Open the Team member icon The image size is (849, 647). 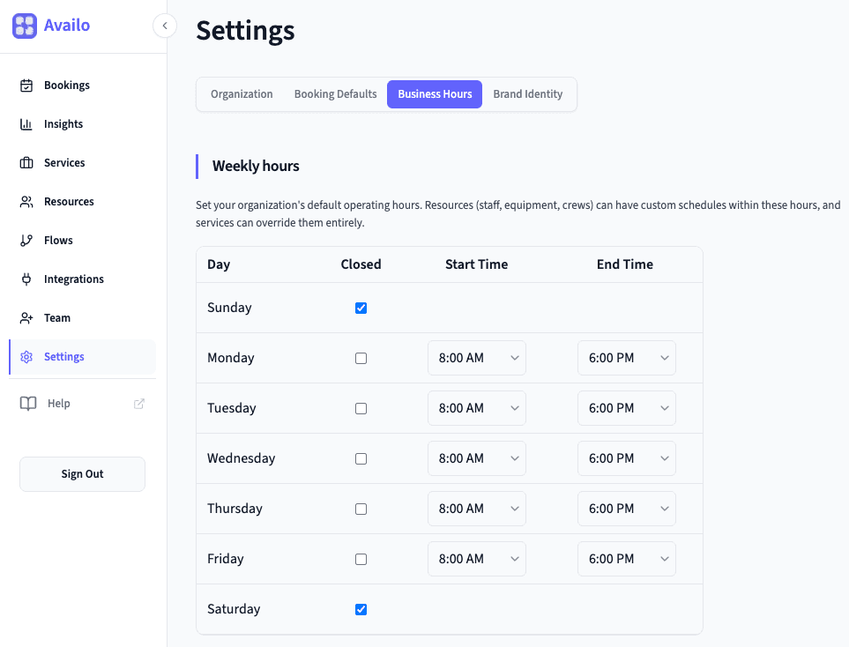[x=26, y=317]
